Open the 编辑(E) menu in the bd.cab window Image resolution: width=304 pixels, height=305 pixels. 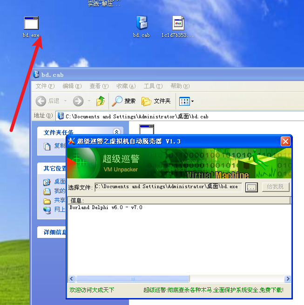[72, 86]
